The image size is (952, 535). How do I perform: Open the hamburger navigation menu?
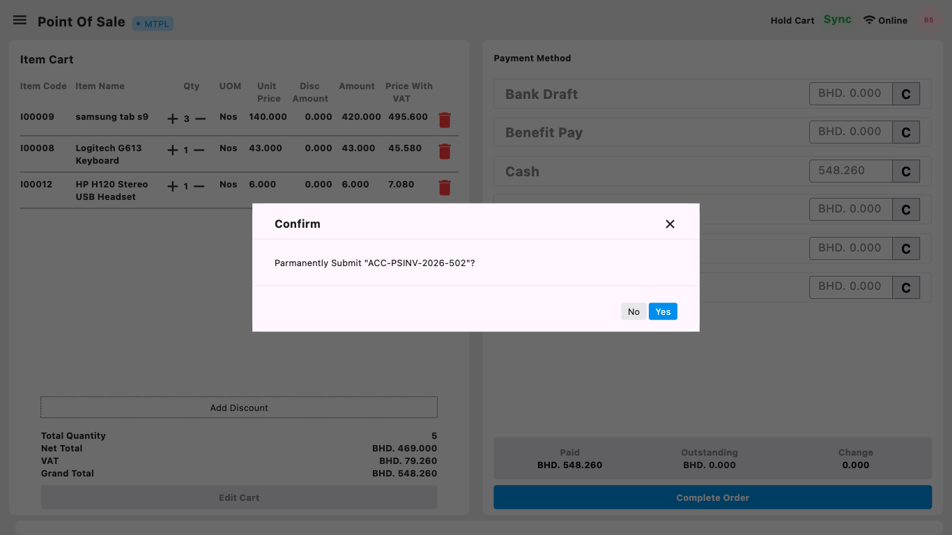click(x=20, y=20)
